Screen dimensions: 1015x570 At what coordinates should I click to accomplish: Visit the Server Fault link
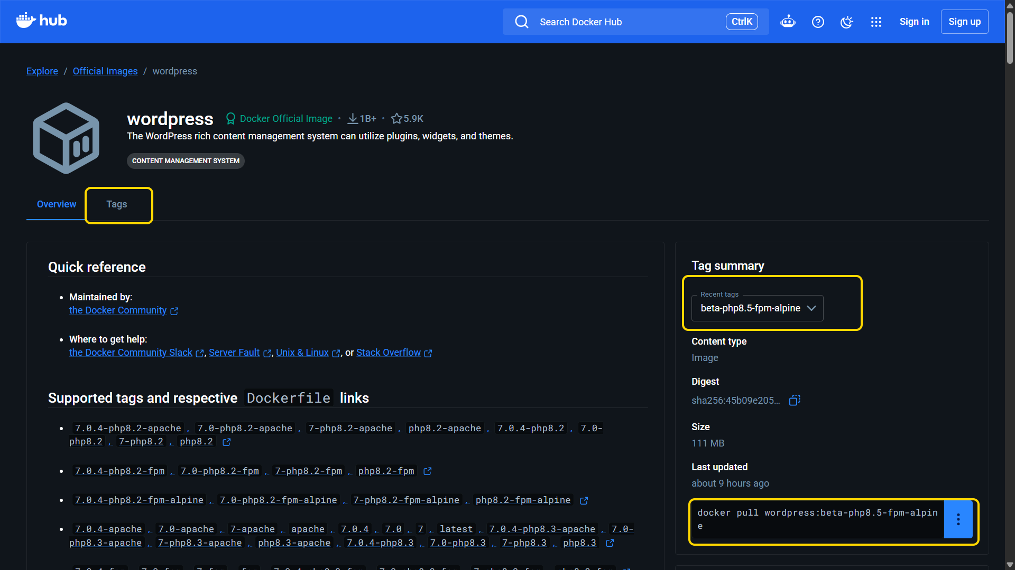click(234, 353)
